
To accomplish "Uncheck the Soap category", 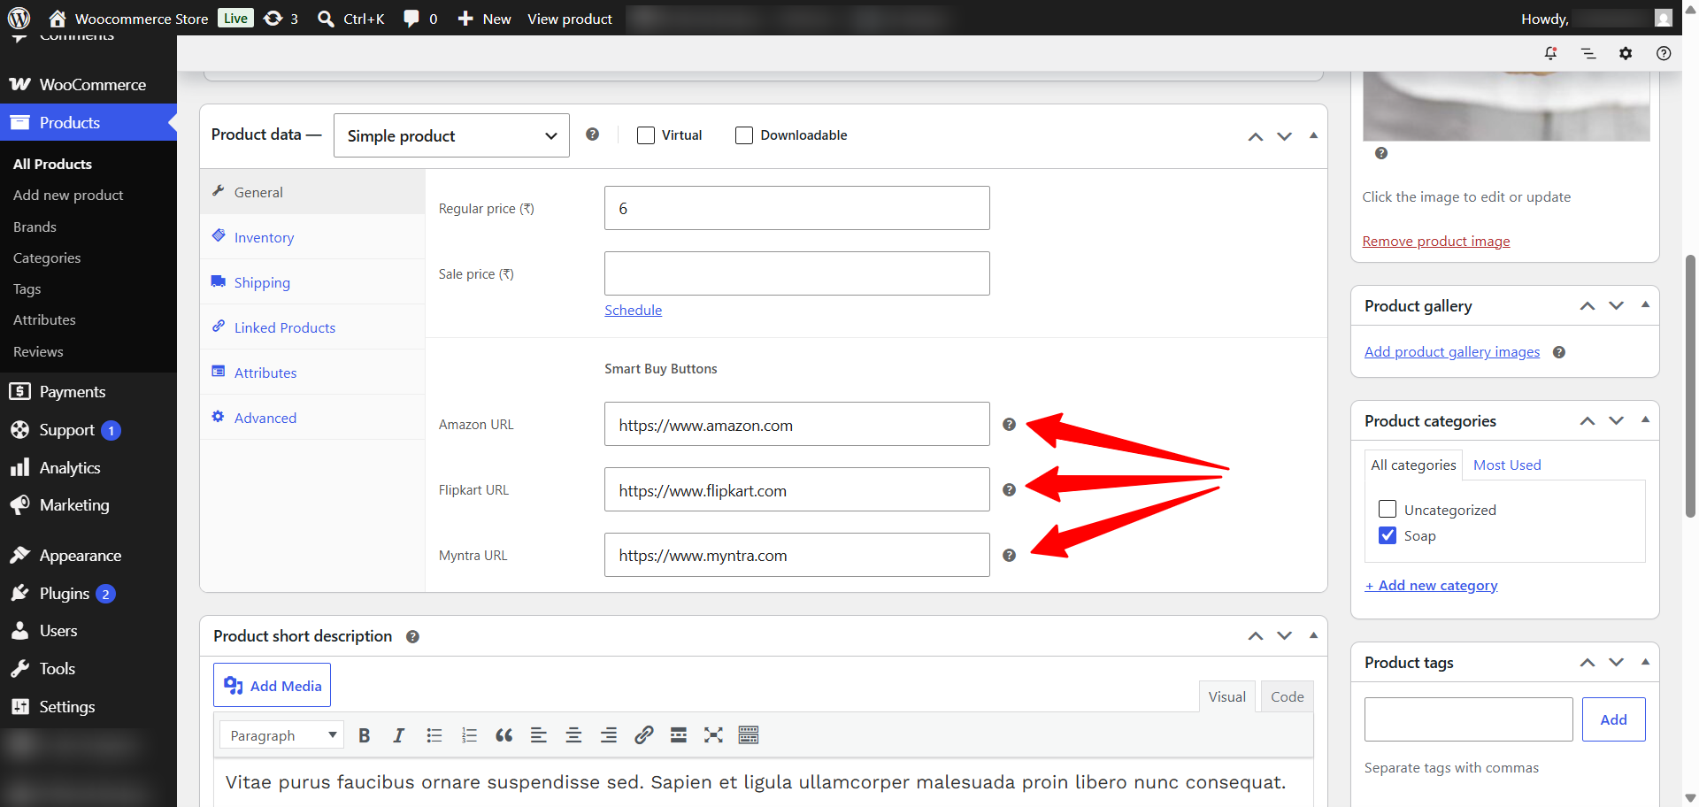I will [1388, 535].
